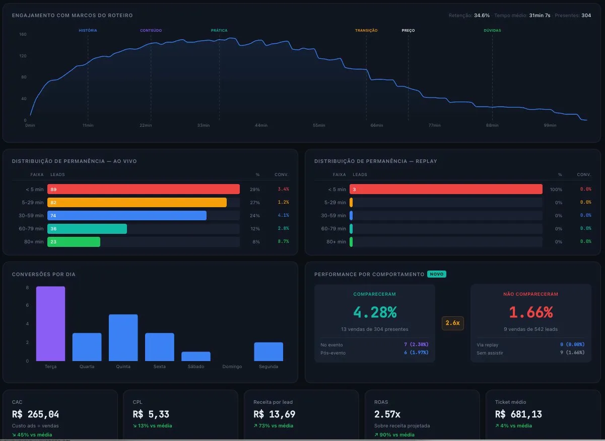Click the HISTÓRIA timeline marker label
The height and width of the screenshot is (441, 605).
(88, 31)
